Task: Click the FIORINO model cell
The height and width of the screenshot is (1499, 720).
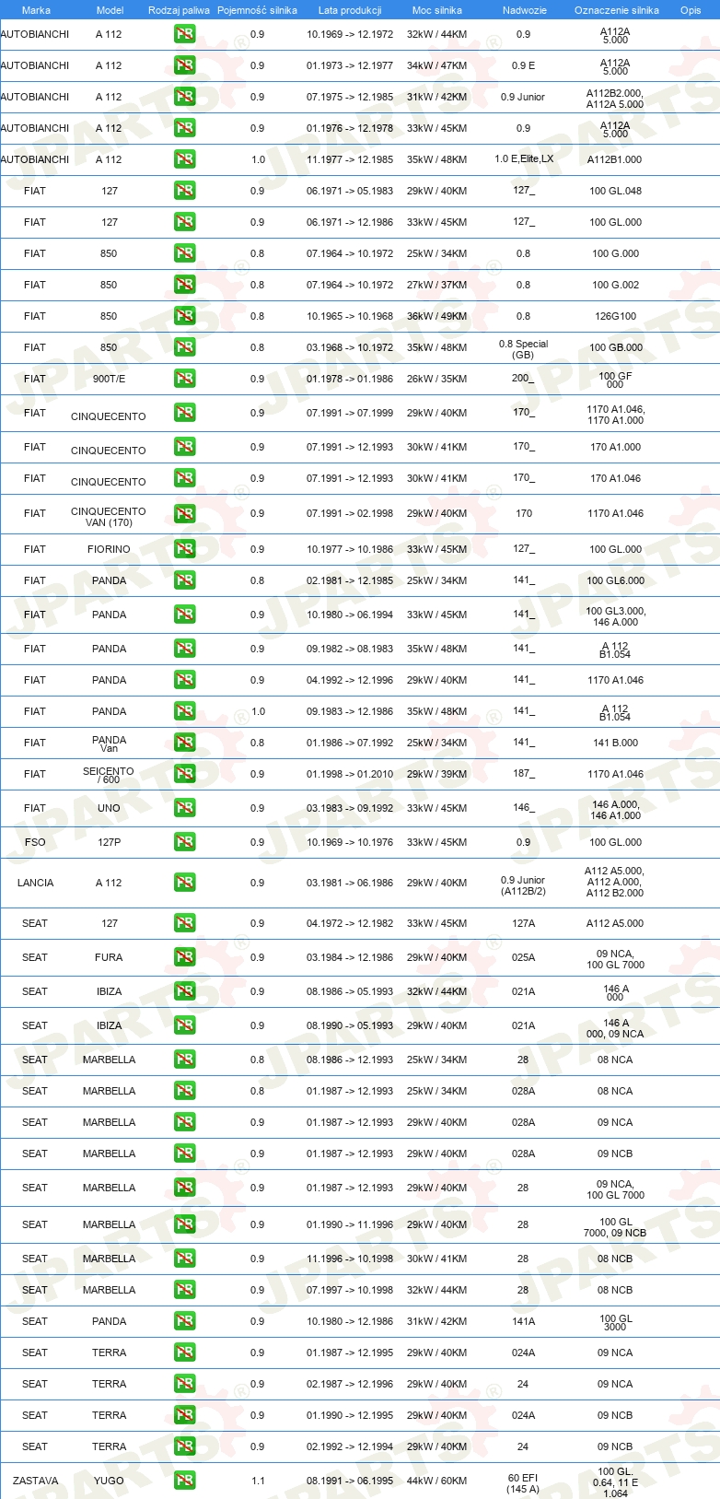Action: click(109, 549)
